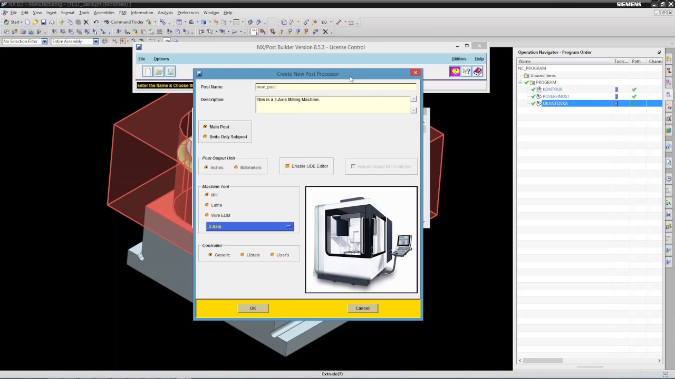Viewport: 675px width, 379px height.
Task: Click the Assembly Navigator icon at the sidebar top
Action: [669, 57]
